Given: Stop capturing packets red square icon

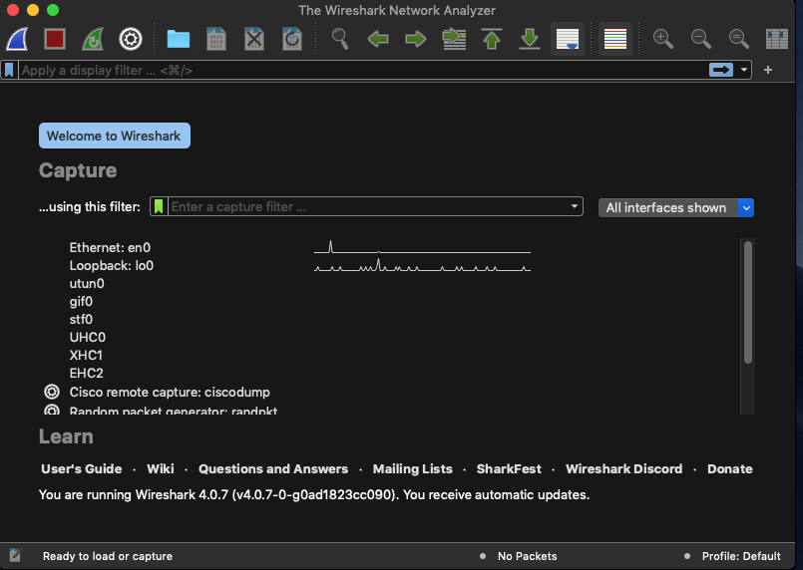Looking at the screenshot, I should [55, 39].
